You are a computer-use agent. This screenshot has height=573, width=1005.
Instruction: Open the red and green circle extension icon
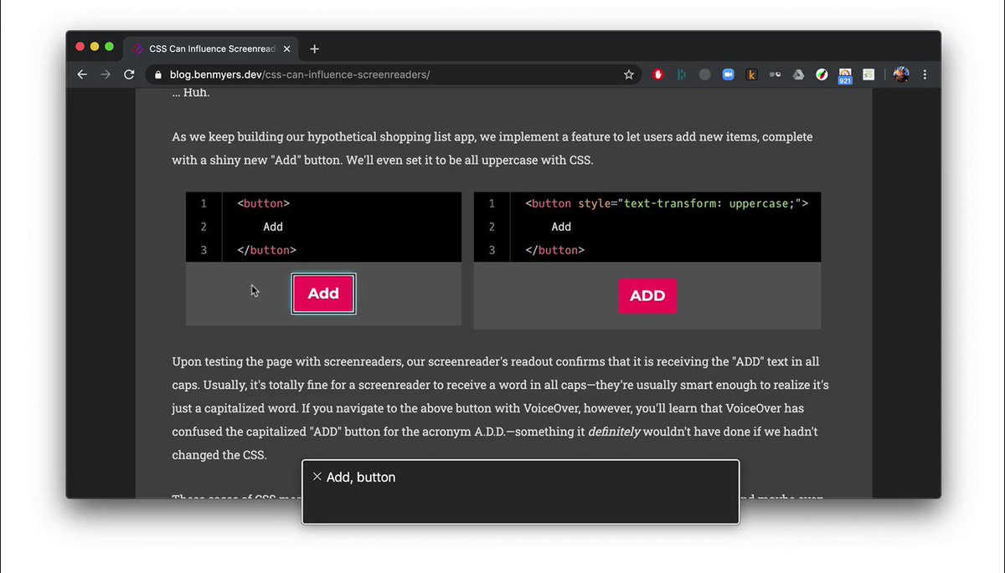pyautogui.click(x=822, y=74)
